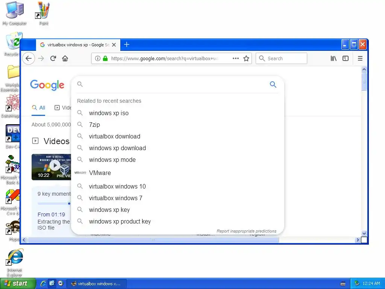Open page actions three-dots menu
385x289 pixels.
236,58
